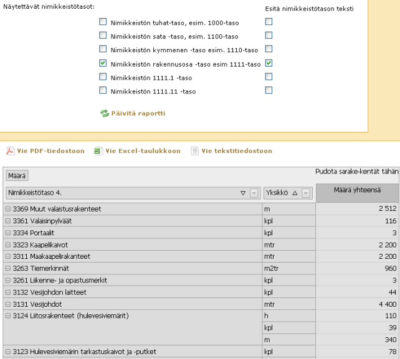Uncheck Nimikkeistön rakennusosa-taso checkbox
This screenshot has height=359, width=400.
pyautogui.click(x=103, y=63)
